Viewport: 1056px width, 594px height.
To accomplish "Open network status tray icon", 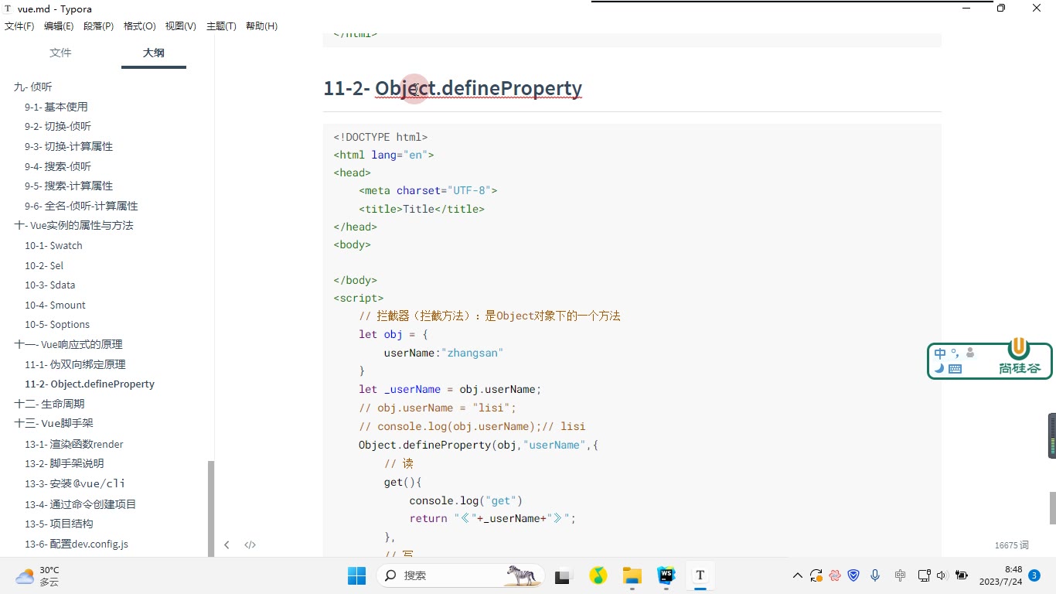I will [923, 575].
